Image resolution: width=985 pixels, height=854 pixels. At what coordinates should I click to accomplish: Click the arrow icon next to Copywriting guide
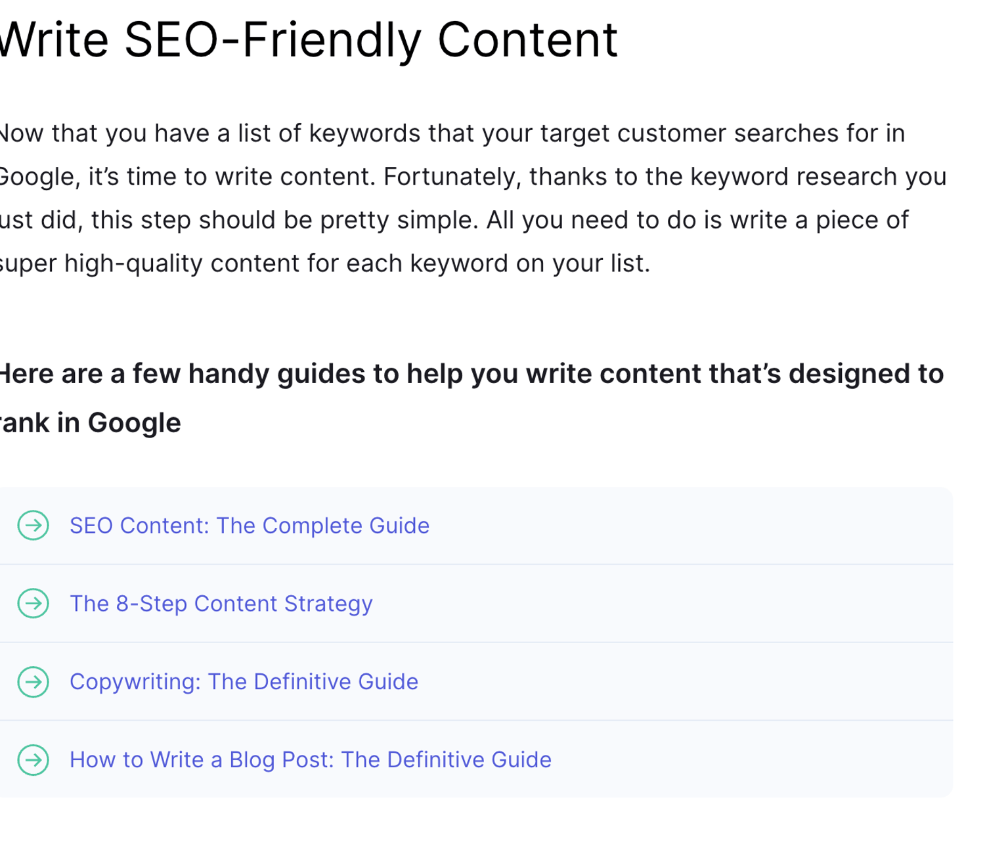click(33, 682)
